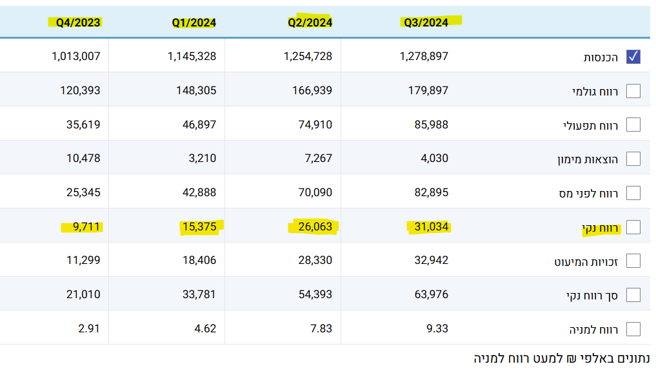The height and width of the screenshot is (373, 656).
Task: Select the highlighted 31,034 net profit value
Action: tap(430, 227)
